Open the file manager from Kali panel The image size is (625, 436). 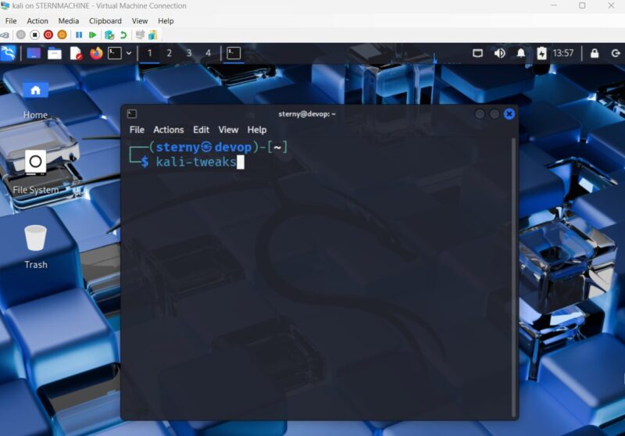pos(55,53)
